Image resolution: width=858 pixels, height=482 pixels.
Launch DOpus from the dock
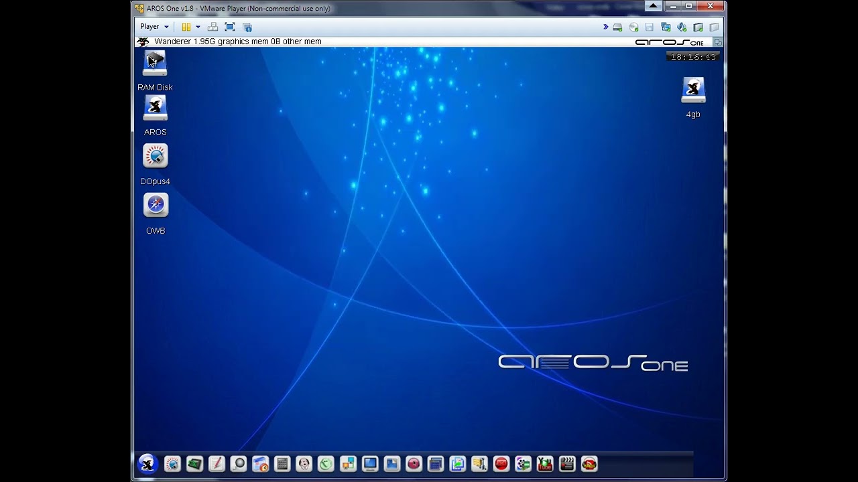[x=172, y=463]
